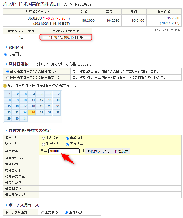Pick day 6 in the calendar
This screenshot has height=218, width=183.
[x=48, y=94]
